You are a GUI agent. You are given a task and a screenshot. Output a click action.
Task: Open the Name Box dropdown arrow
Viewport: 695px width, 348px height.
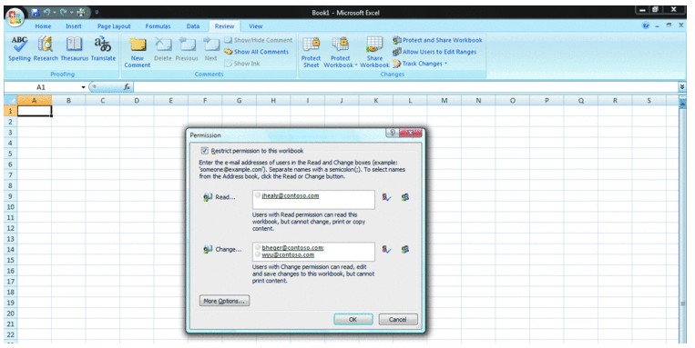(x=83, y=87)
